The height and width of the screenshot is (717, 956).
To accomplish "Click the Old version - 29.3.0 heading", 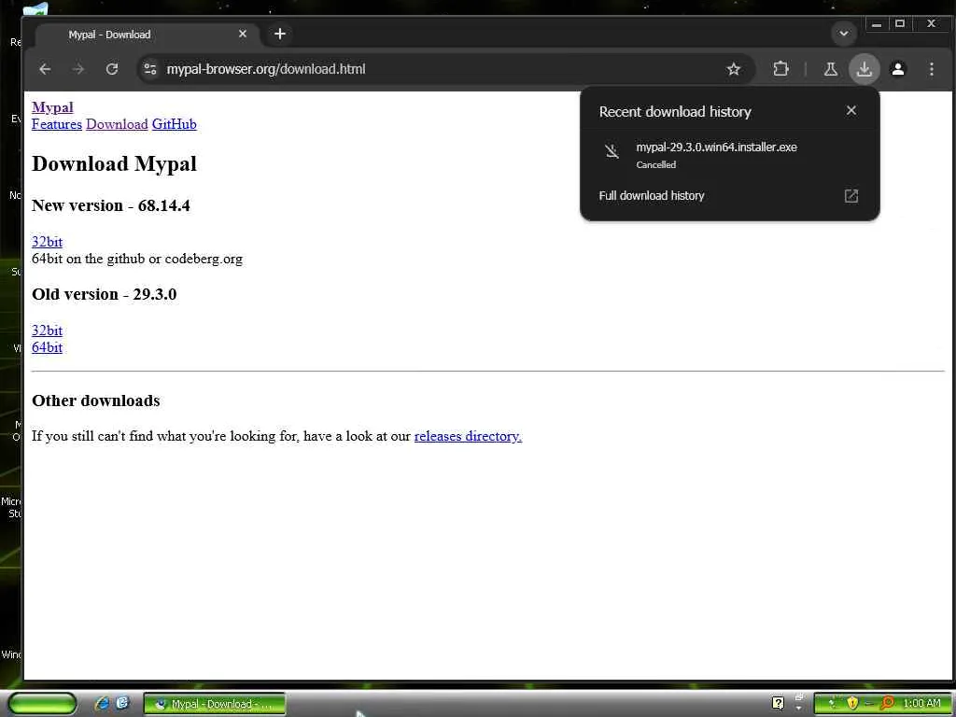I will (105, 294).
